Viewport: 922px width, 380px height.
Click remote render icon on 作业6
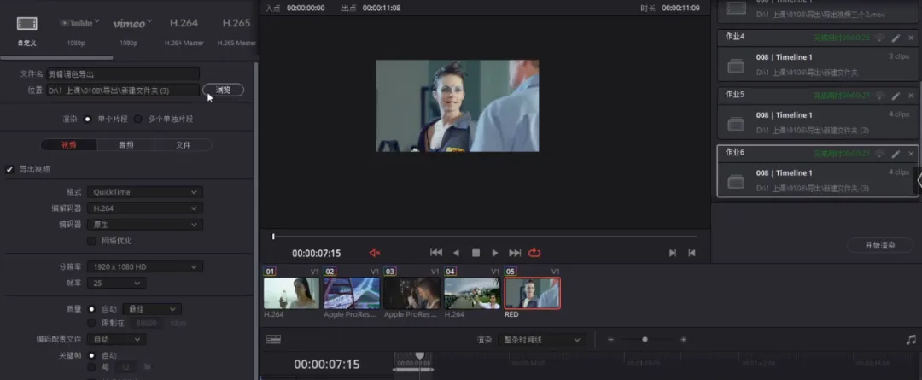pos(879,154)
